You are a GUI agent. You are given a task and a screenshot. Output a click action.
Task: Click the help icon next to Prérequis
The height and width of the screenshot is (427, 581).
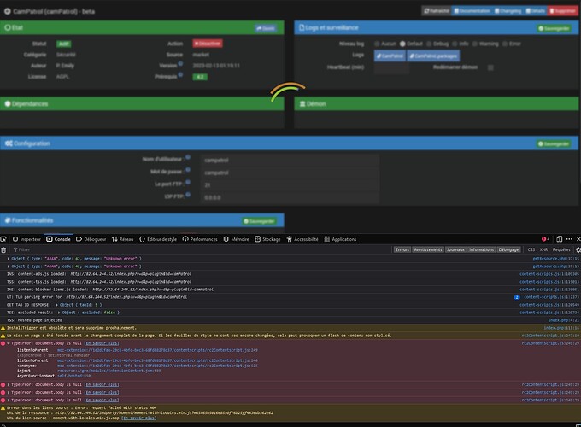180,75
